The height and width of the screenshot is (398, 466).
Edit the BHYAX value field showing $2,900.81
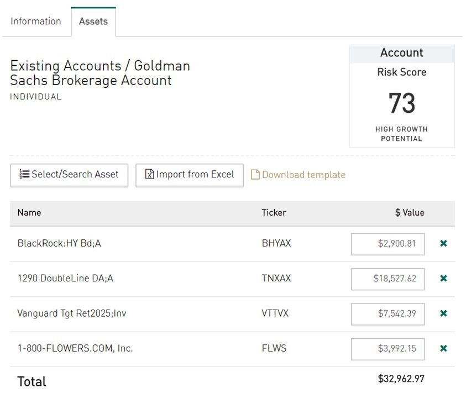(x=388, y=244)
